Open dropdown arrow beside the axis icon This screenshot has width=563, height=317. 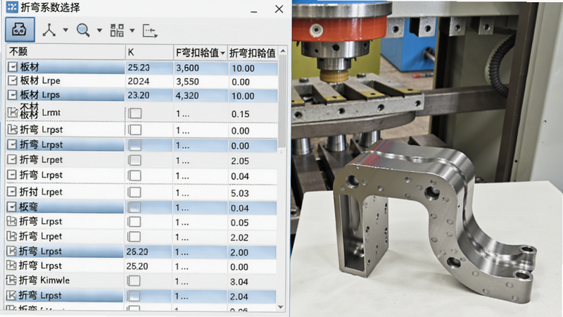(65, 30)
